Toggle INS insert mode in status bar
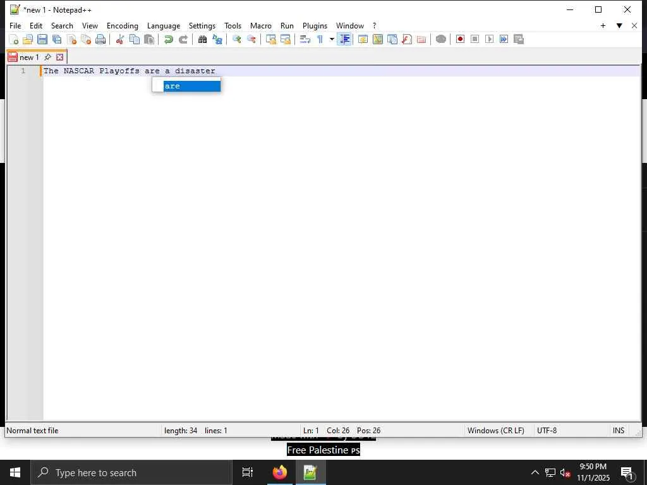Image resolution: width=647 pixels, height=485 pixels. [618, 431]
